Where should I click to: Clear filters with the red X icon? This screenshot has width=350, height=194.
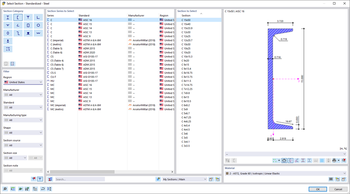(x=34, y=179)
